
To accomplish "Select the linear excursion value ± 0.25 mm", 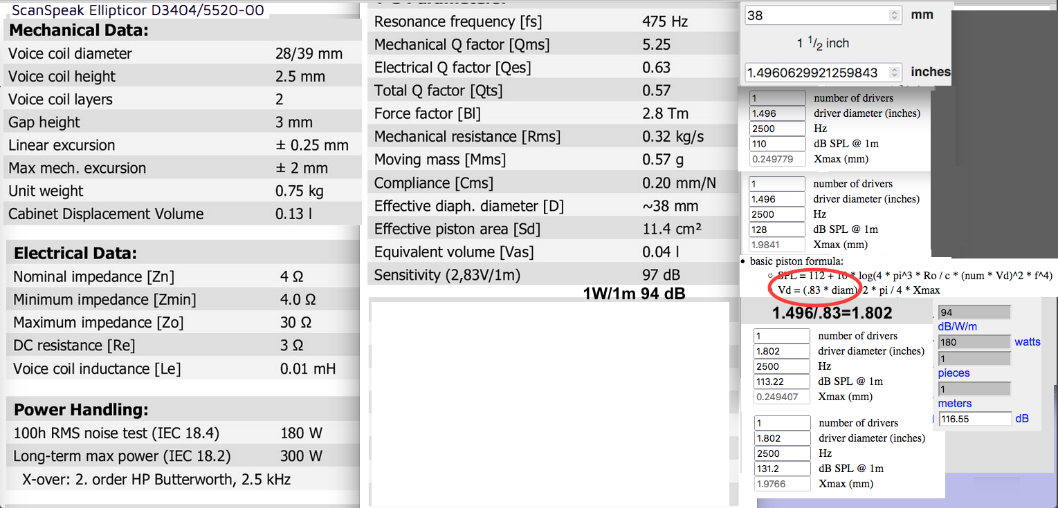I will point(312,145).
